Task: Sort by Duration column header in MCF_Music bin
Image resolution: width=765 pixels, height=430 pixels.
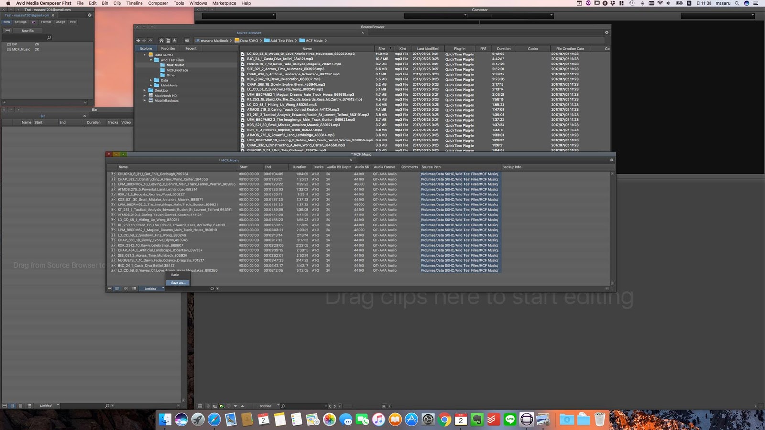Action: 299,167
